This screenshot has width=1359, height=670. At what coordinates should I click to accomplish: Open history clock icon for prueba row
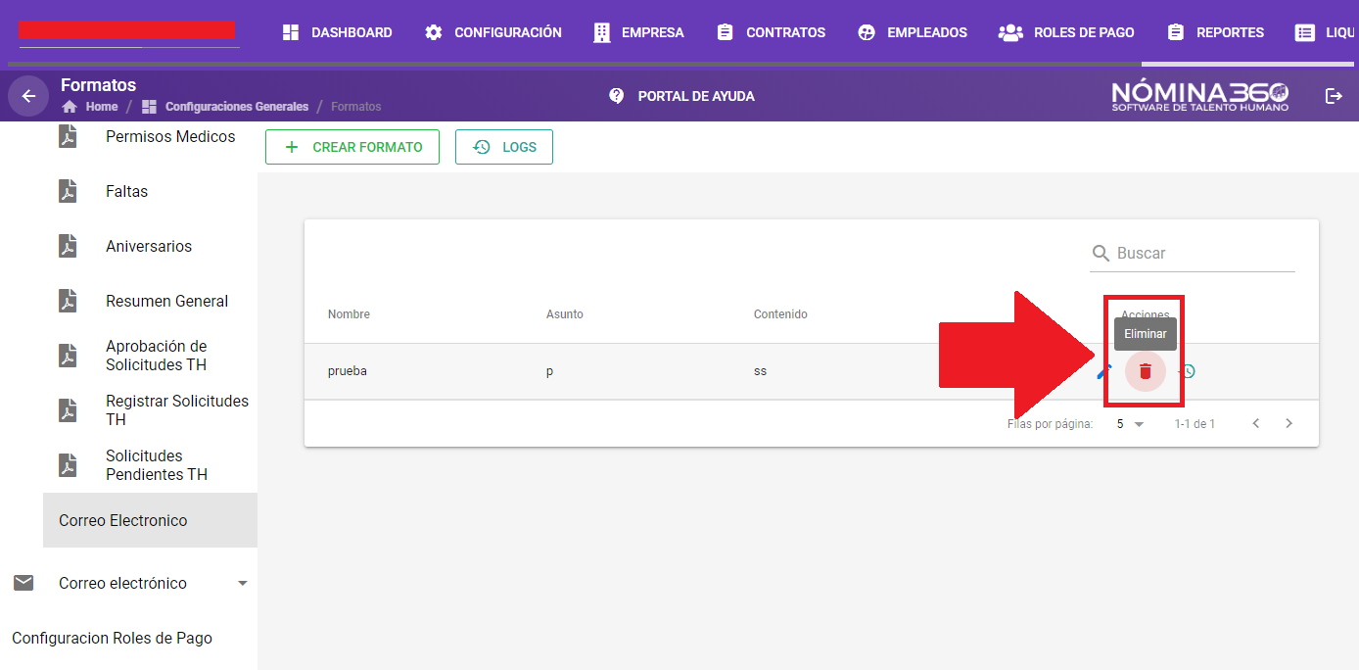1188,371
